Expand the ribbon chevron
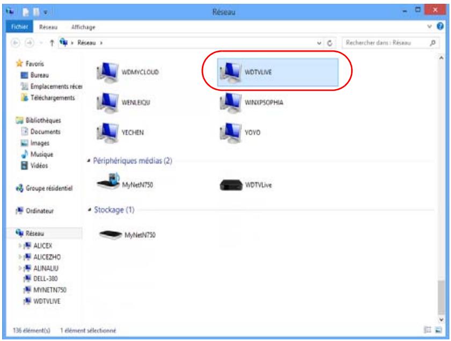The height and width of the screenshot is (341, 451). [429, 26]
